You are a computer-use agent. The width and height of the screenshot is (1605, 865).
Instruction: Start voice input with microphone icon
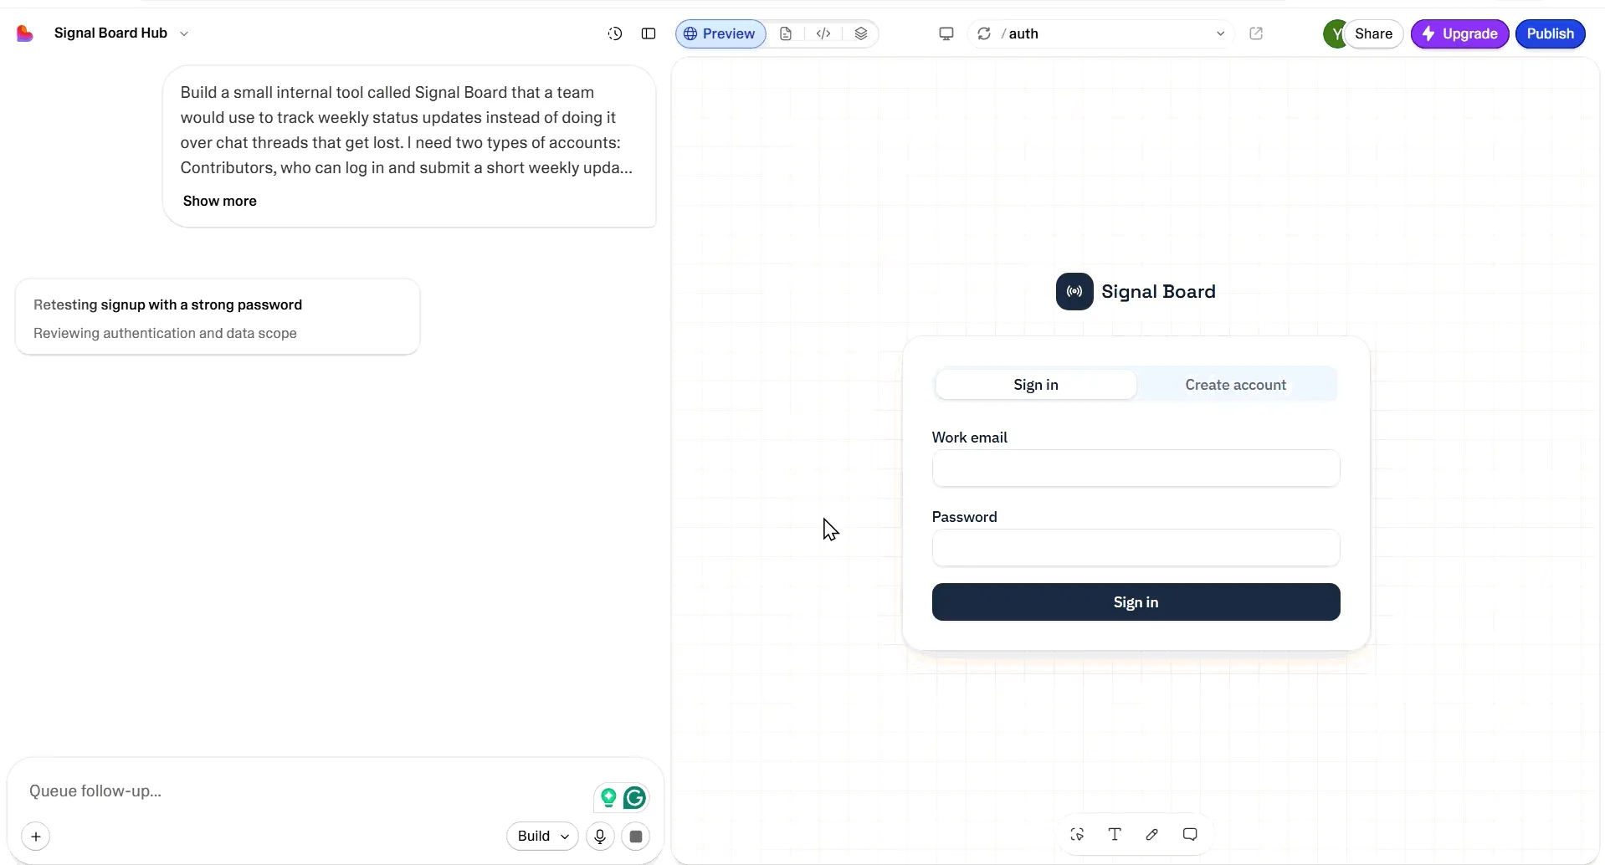pos(600,836)
